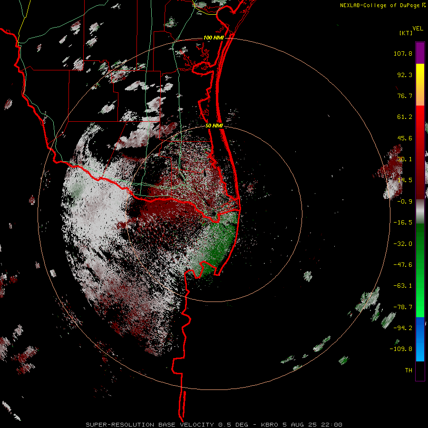428x428 pixels.
Task: Click the 30.1 velocity scale value
Action: (405, 159)
